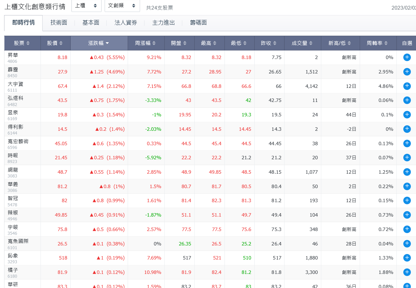Click 上櫃文化創意類行情 page title
The width and height of the screenshot is (416, 288).
point(35,7)
